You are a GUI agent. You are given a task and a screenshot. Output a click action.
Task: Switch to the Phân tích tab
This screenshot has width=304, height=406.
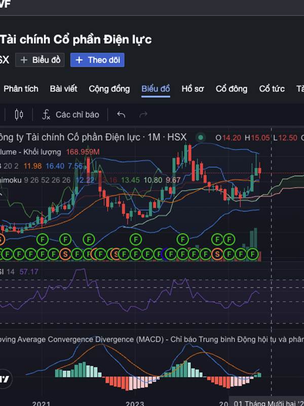coord(21,89)
